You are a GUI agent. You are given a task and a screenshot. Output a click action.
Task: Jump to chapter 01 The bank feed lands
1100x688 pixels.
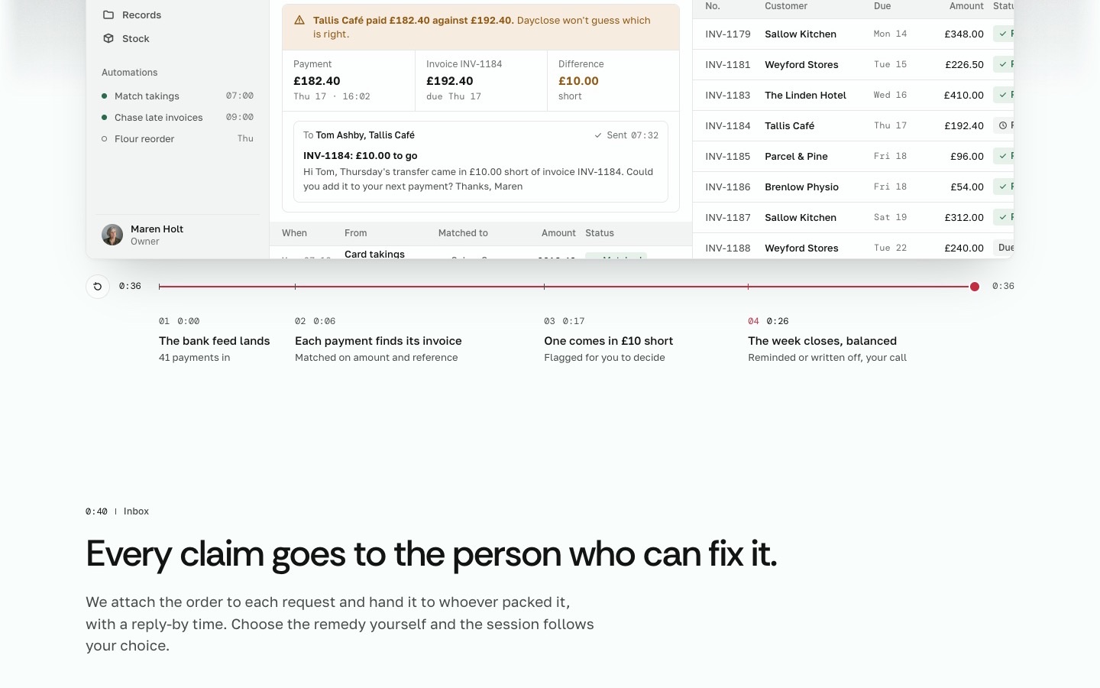pyautogui.click(x=215, y=339)
